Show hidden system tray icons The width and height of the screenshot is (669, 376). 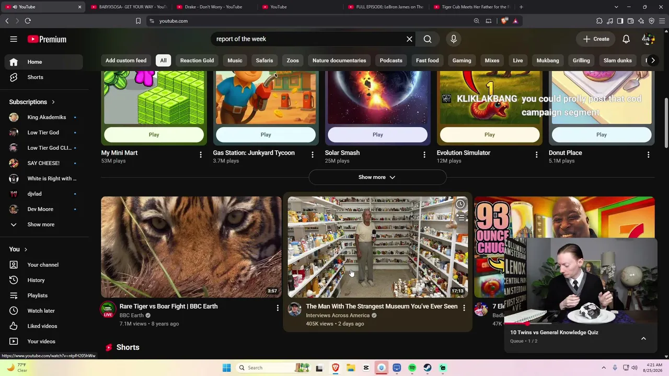[x=604, y=368]
